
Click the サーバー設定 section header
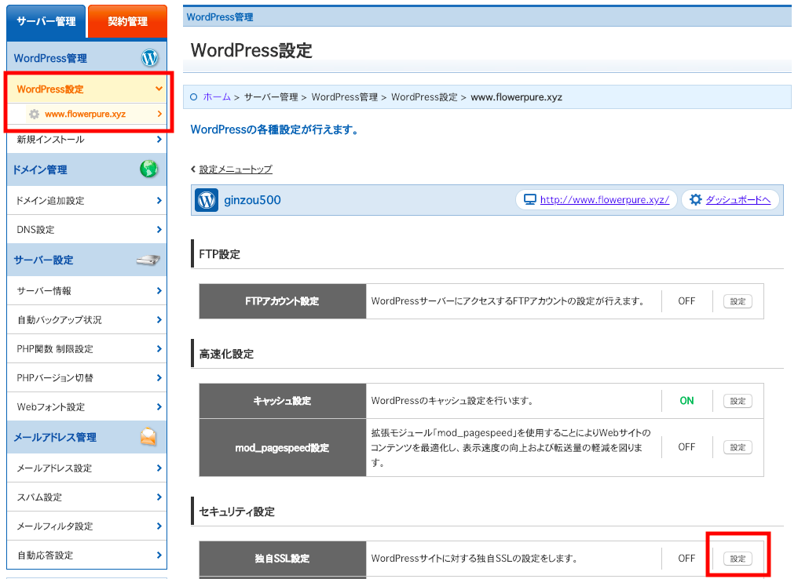click(x=87, y=260)
